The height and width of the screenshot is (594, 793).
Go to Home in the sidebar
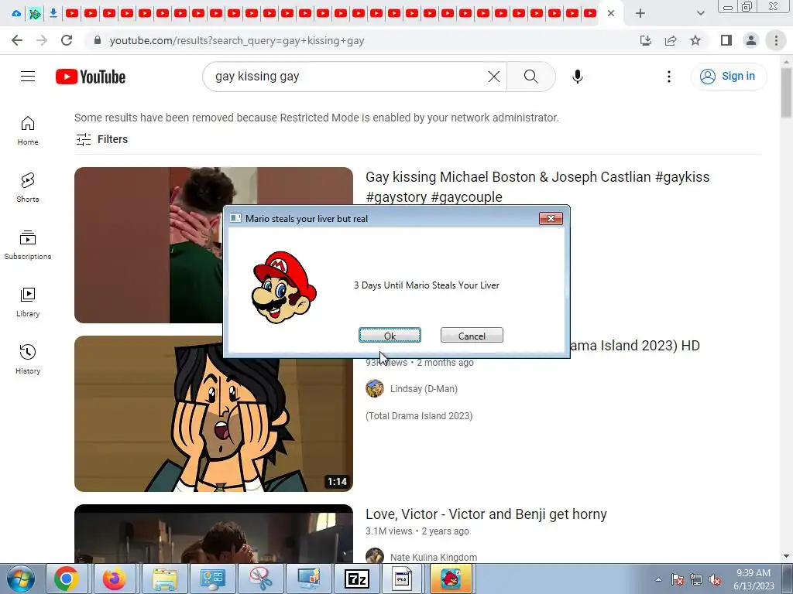tap(28, 131)
